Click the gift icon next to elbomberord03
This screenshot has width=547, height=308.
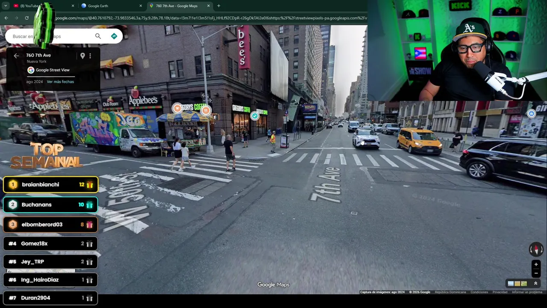(90, 225)
